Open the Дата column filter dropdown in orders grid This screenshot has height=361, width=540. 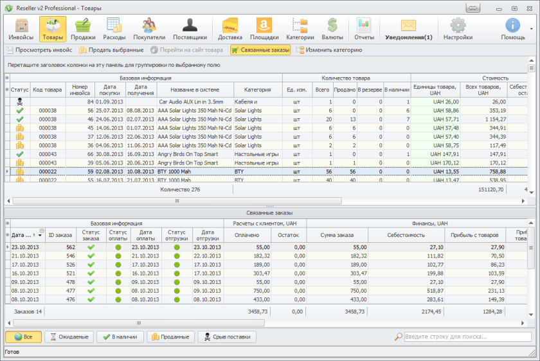(41, 231)
